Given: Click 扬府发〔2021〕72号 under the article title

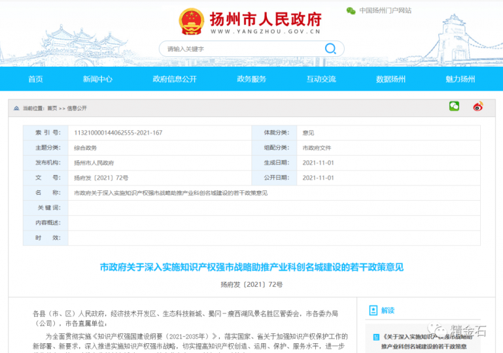Looking at the screenshot, I should pos(251,284).
